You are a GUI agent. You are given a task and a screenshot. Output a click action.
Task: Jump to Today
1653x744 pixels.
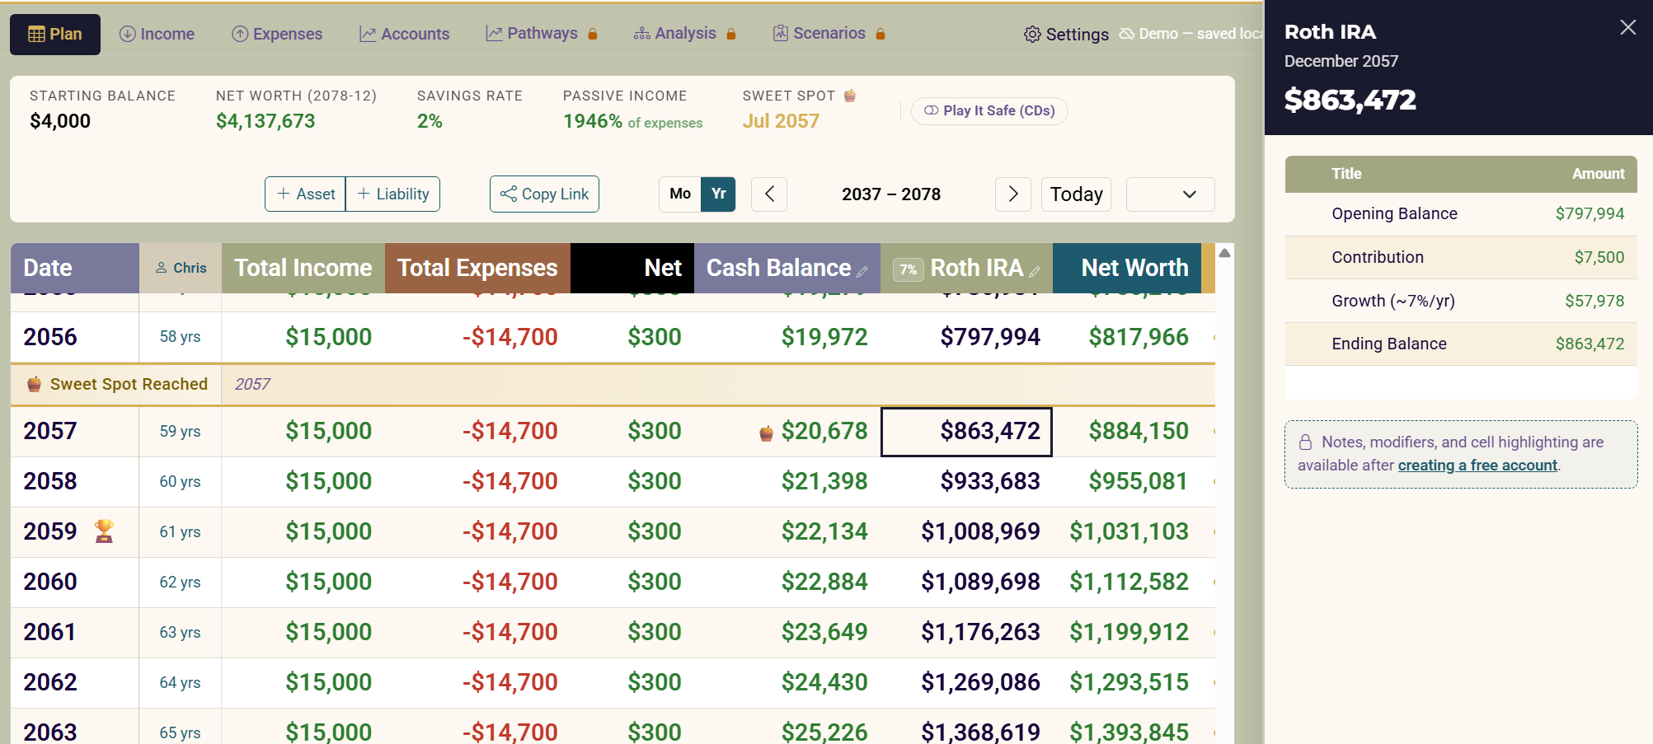coord(1076,194)
